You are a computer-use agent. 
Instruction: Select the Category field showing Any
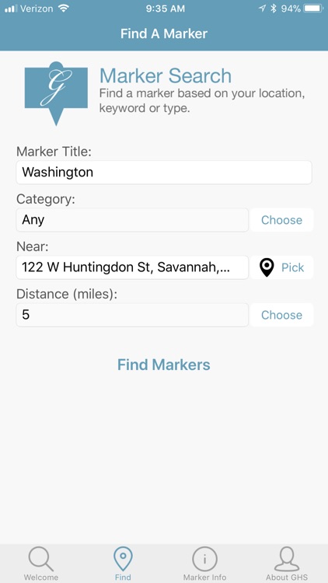click(132, 220)
